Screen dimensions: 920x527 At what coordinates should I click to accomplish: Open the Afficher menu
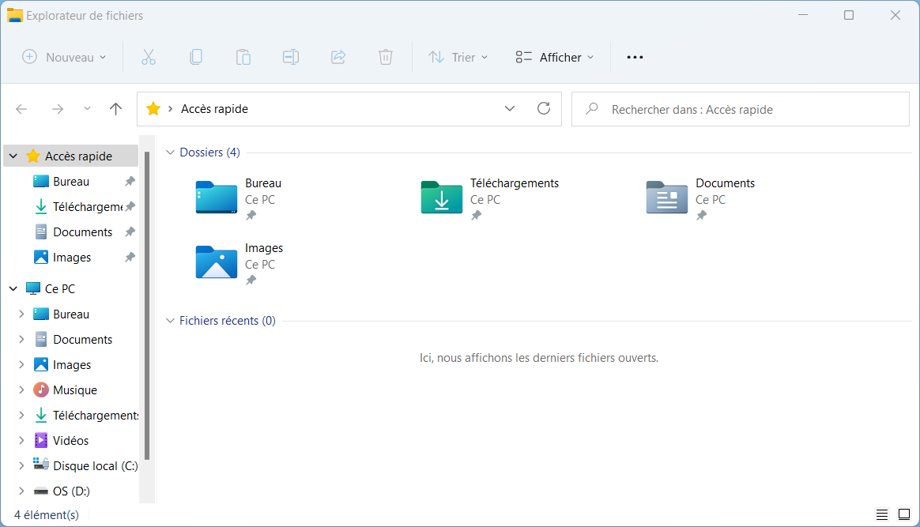click(555, 57)
